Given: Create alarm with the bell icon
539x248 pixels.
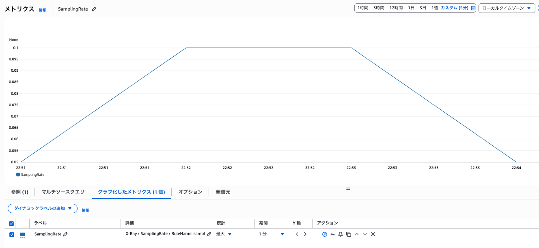Looking at the screenshot, I should pos(341,234).
